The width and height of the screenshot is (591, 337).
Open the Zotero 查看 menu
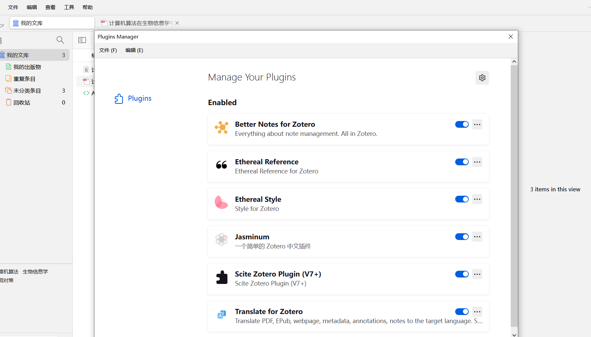coord(50,7)
